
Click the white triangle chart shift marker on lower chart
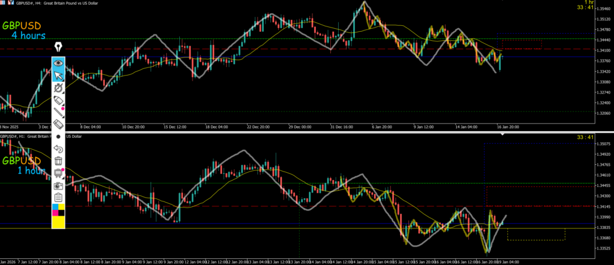coord(503,135)
